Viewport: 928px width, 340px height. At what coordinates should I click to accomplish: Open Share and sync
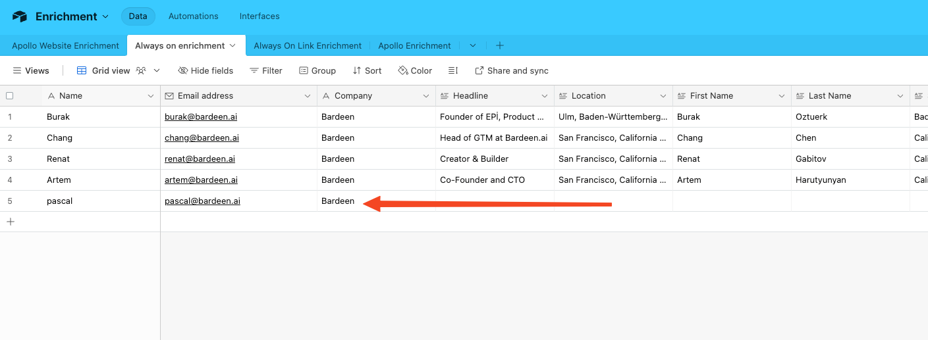[x=511, y=70]
